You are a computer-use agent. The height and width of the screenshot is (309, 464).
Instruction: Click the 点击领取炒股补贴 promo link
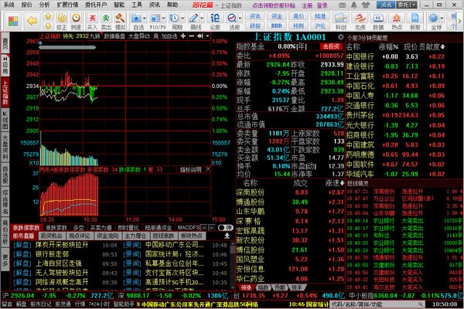click(x=274, y=5)
